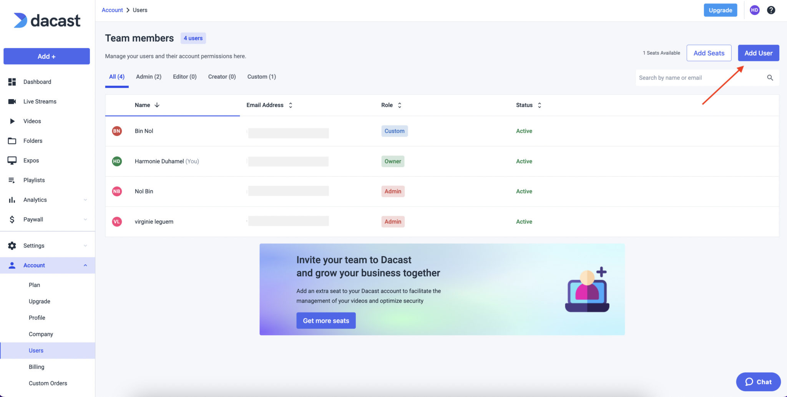Select the name Nol Bin
This screenshot has height=397, width=787.
coord(144,191)
